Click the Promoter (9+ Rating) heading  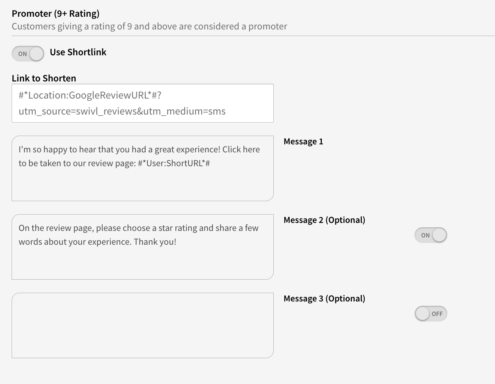[55, 13]
